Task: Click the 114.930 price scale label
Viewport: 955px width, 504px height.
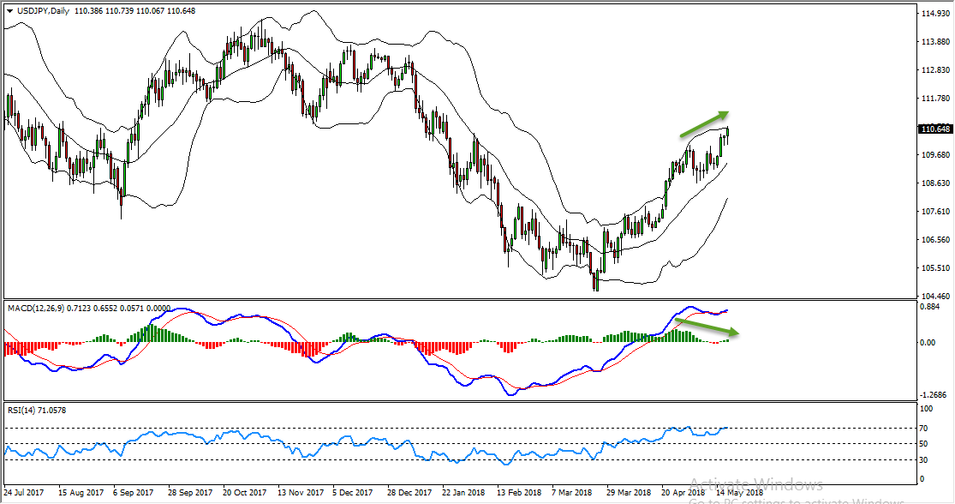Action: (x=937, y=14)
